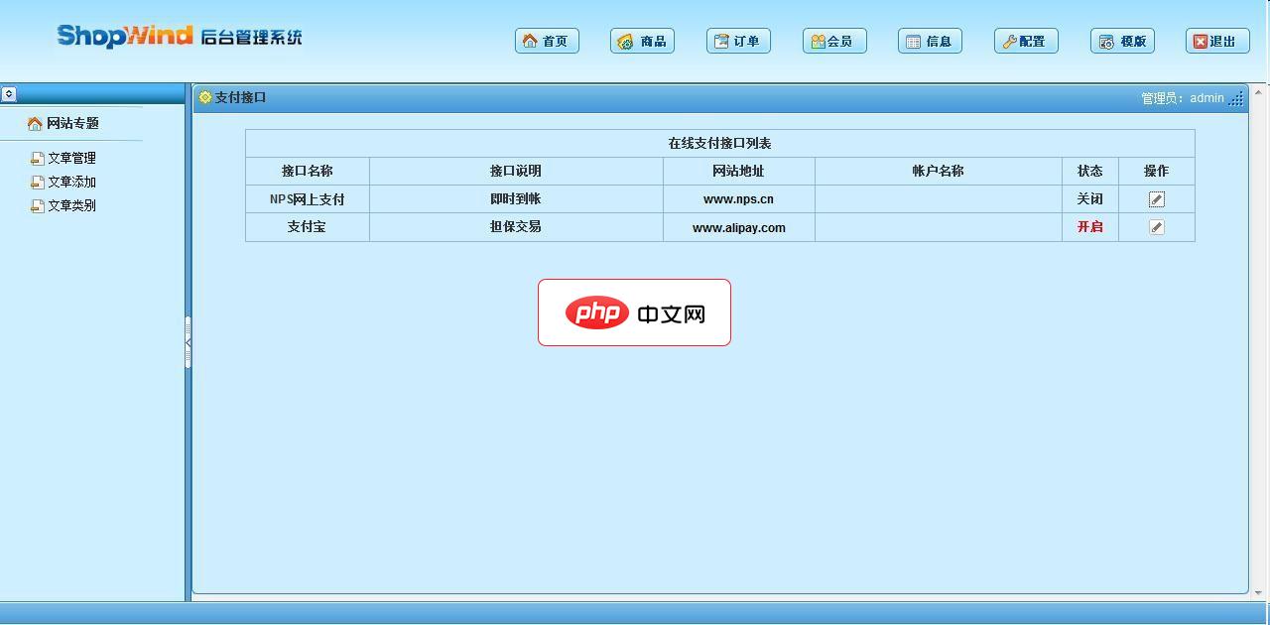Click the edit pencil for 支付宝 row
Viewport: 1270px width, 625px height.
pos(1155,226)
